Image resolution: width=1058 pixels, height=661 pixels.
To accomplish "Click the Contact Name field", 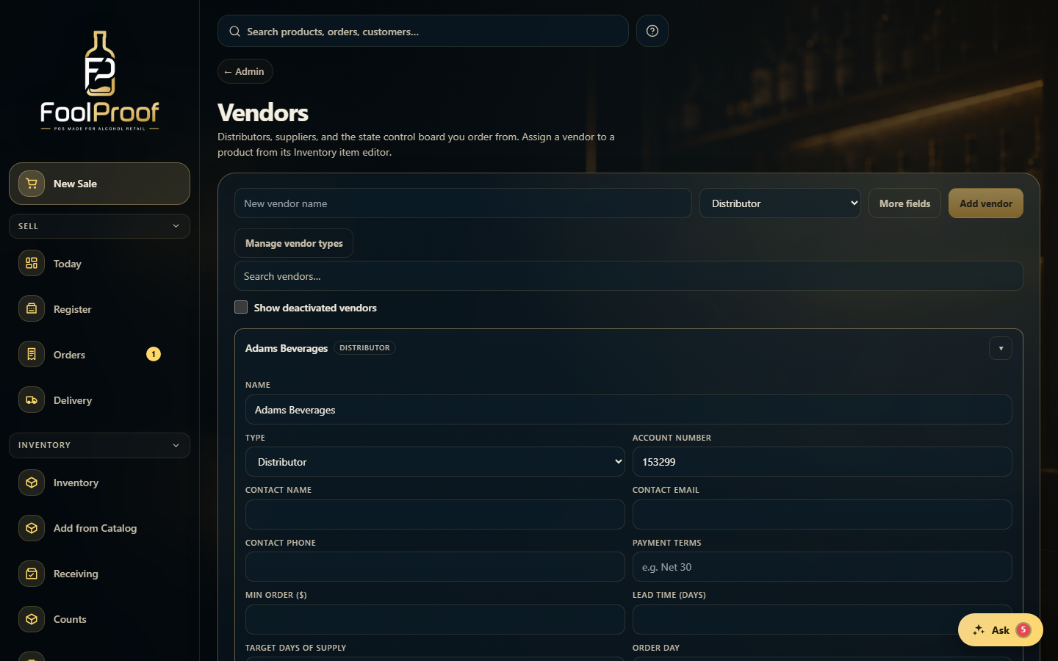I will [x=435, y=515].
